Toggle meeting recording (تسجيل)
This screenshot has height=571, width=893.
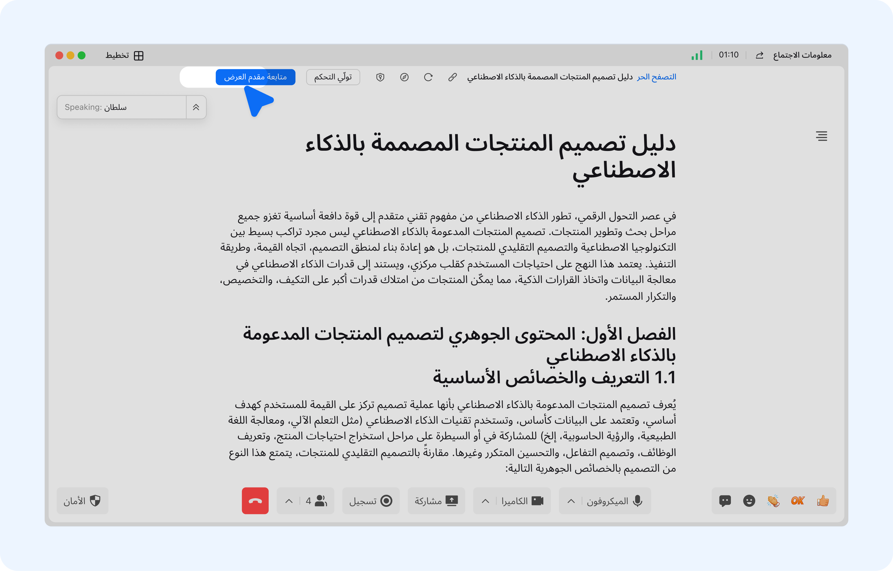[x=371, y=501]
